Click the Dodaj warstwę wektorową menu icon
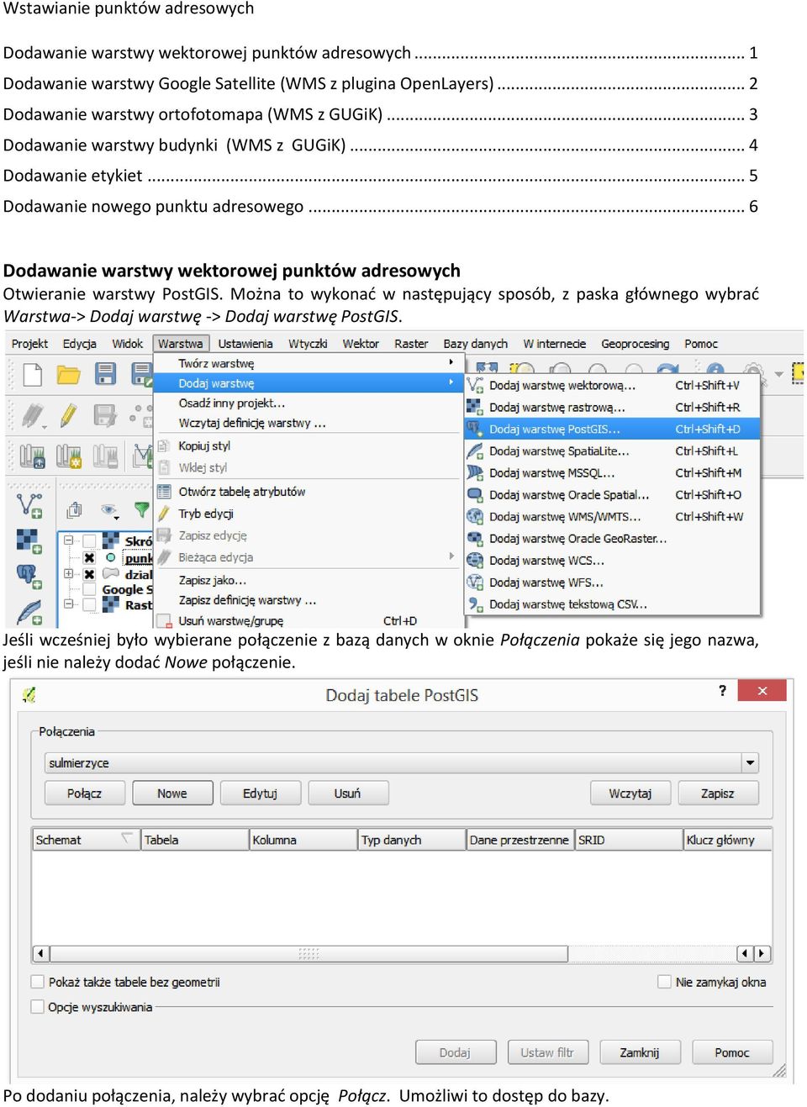 pos(475,385)
